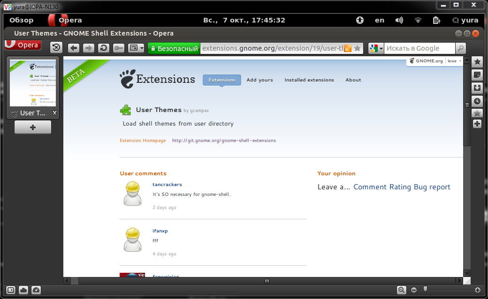
Task: Open the Installed extensions tab
Action: tap(309, 80)
